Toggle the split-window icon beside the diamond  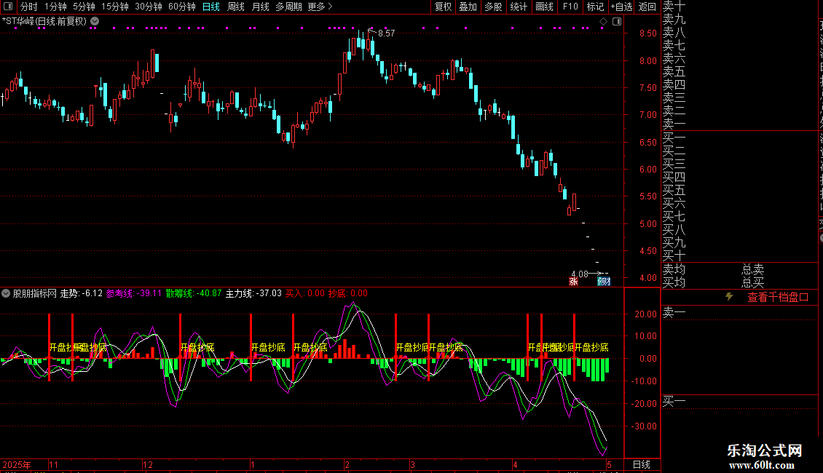(617, 22)
